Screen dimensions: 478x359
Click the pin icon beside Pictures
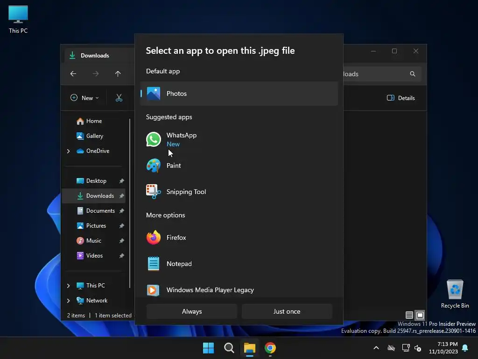click(122, 226)
